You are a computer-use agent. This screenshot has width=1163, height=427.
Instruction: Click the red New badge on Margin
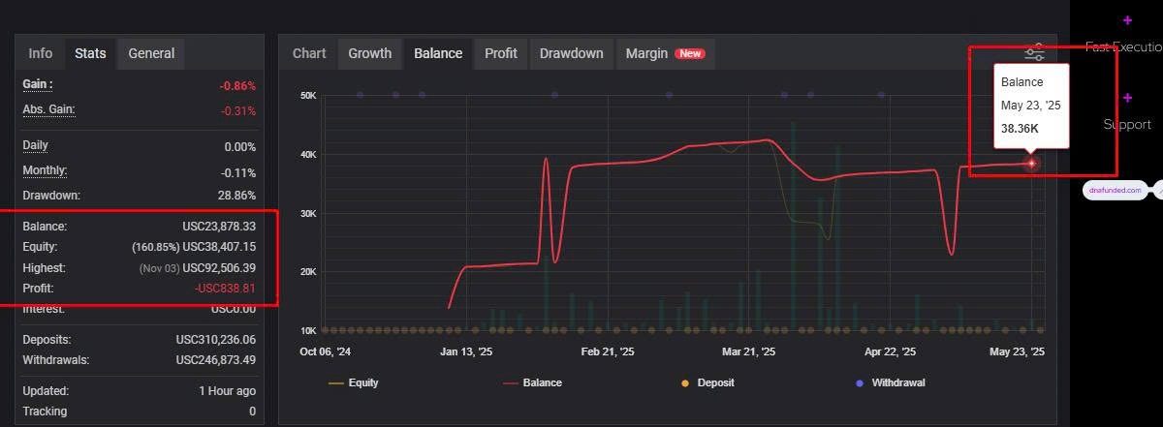[x=690, y=54]
